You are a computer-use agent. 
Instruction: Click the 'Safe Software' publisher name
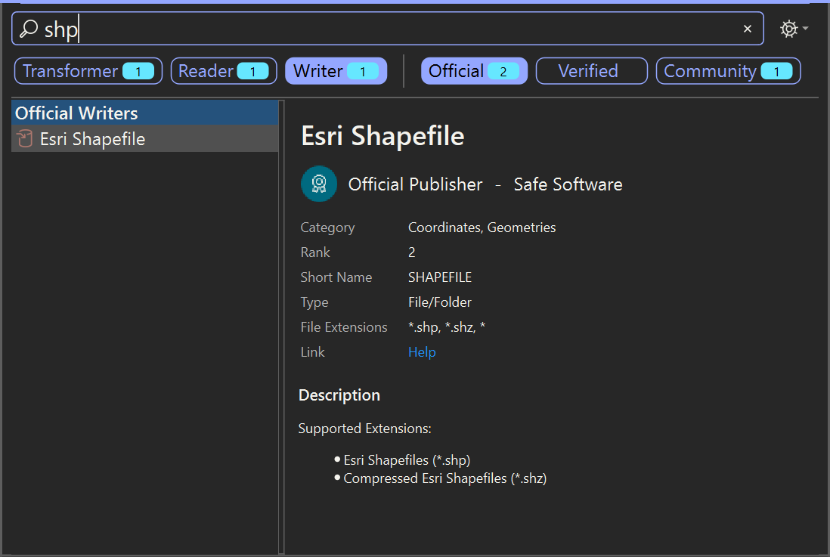click(x=568, y=184)
